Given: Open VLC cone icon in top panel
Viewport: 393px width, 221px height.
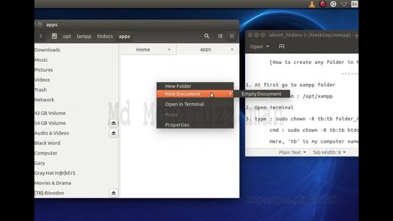Looking at the screenshot, I should [x=312, y=4].
